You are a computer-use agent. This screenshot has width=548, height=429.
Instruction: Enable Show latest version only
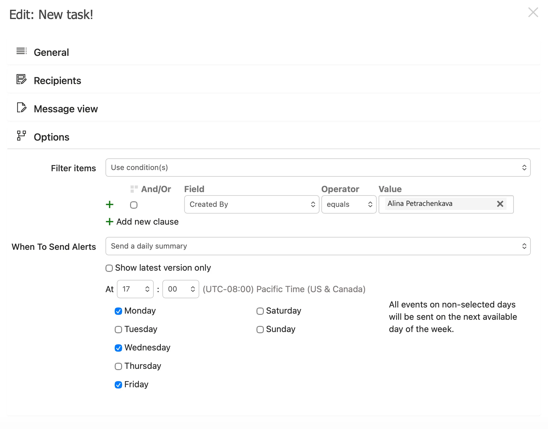point(109,268)
